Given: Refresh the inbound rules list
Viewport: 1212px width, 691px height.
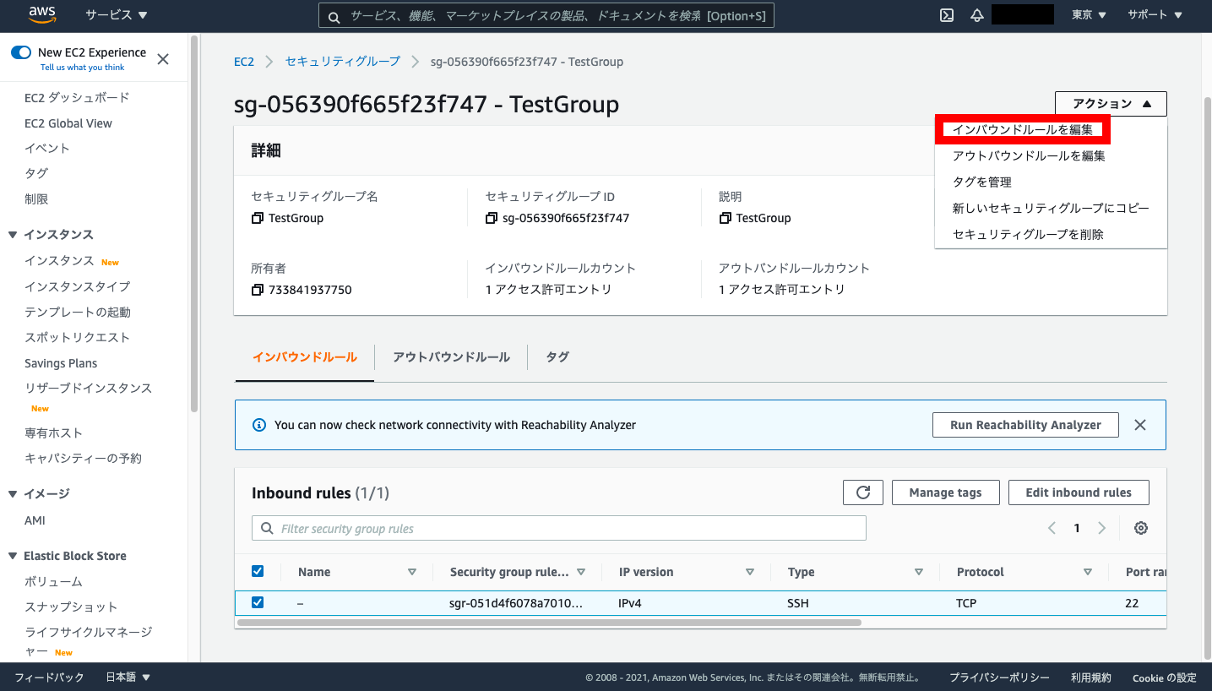Looking at the screenshot, I should [x=863, y=492].
